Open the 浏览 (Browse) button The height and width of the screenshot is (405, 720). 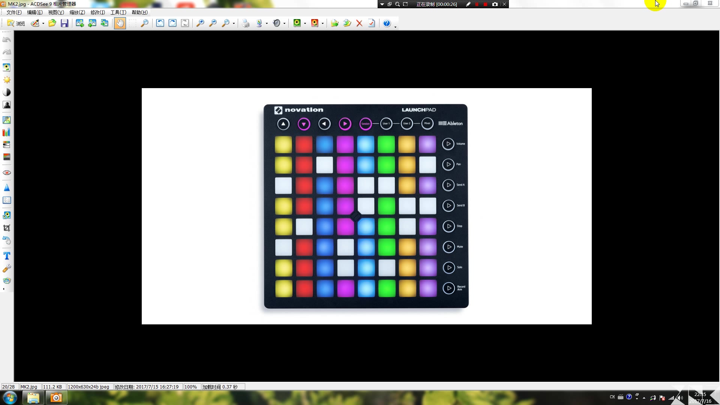pos(16,23)
